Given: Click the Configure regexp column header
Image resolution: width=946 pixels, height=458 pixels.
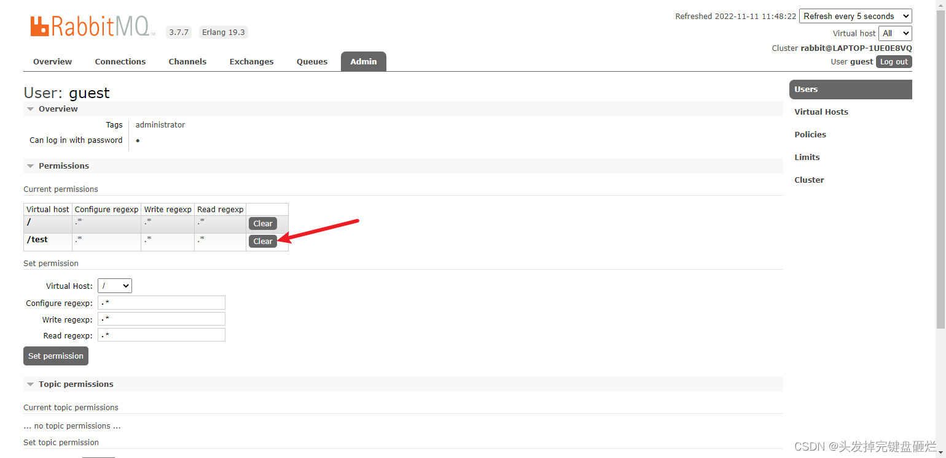Looking at the screenshot, I should click(107, 209).
